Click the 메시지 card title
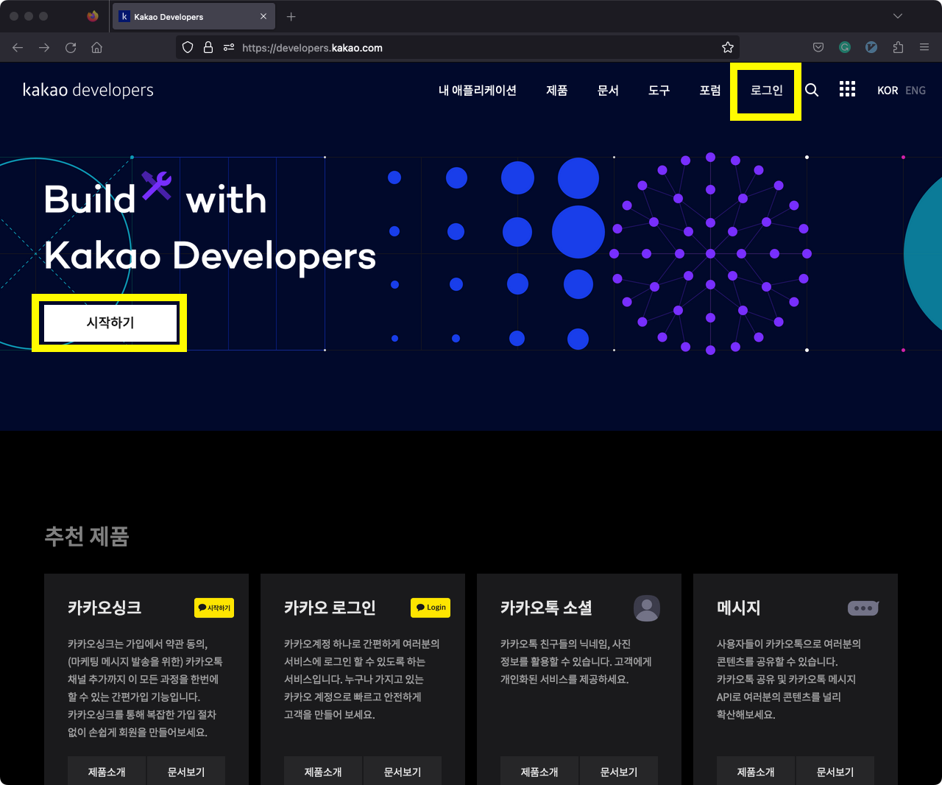942x785 pixels. [x=738, y=608]
